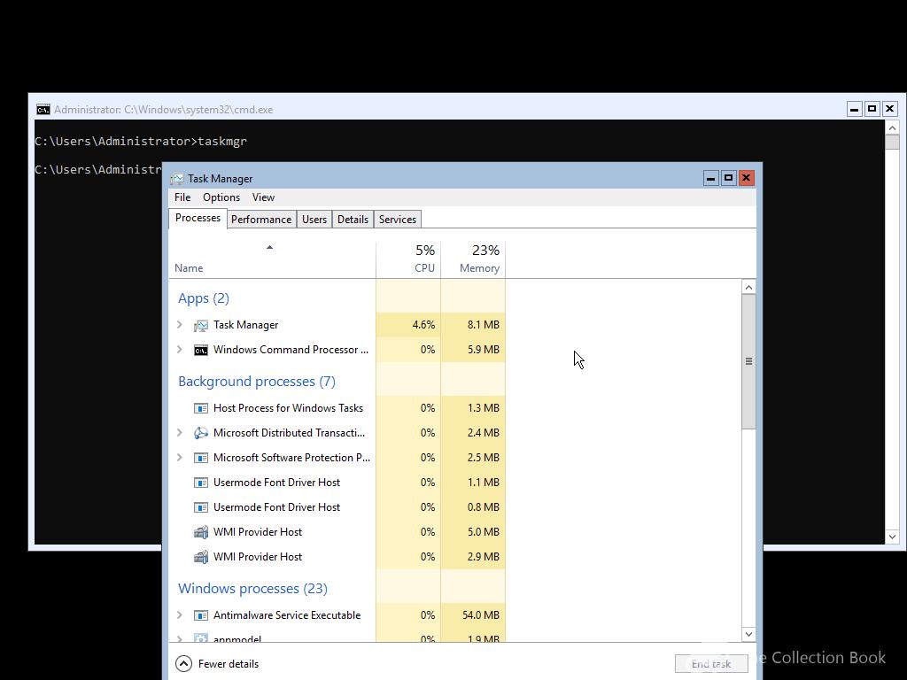Screen dimensions: 907x680
Task: Open the View menu
Action: (263, 197)
